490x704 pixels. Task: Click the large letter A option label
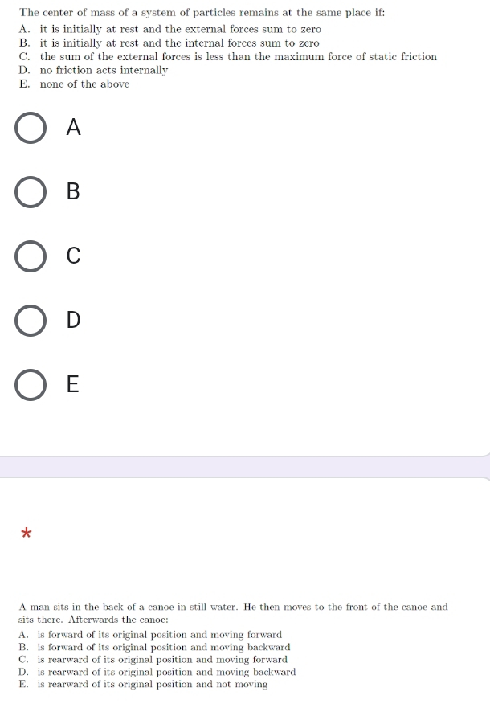[x=74, y=127]
